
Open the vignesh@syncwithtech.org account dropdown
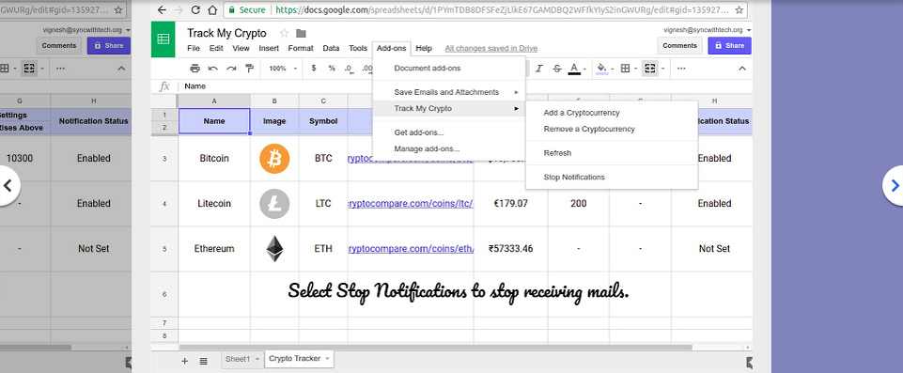708,29
